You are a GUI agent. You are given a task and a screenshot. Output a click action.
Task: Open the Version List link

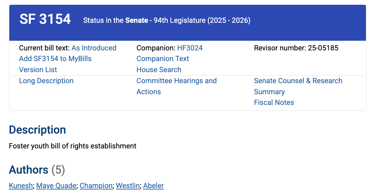pyautogui.click(x=38, y=70)
